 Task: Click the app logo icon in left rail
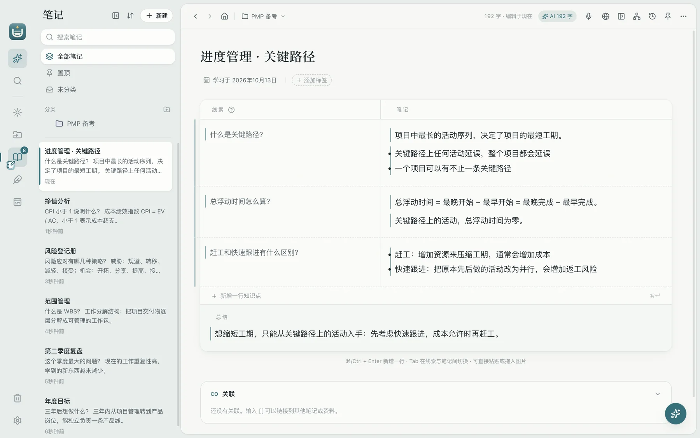[x=17, y=32]
